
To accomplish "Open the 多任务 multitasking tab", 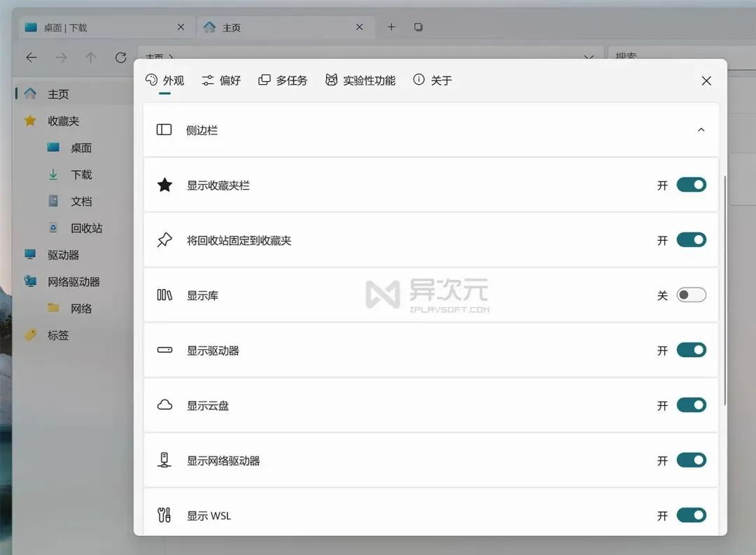I will [283, 80].
